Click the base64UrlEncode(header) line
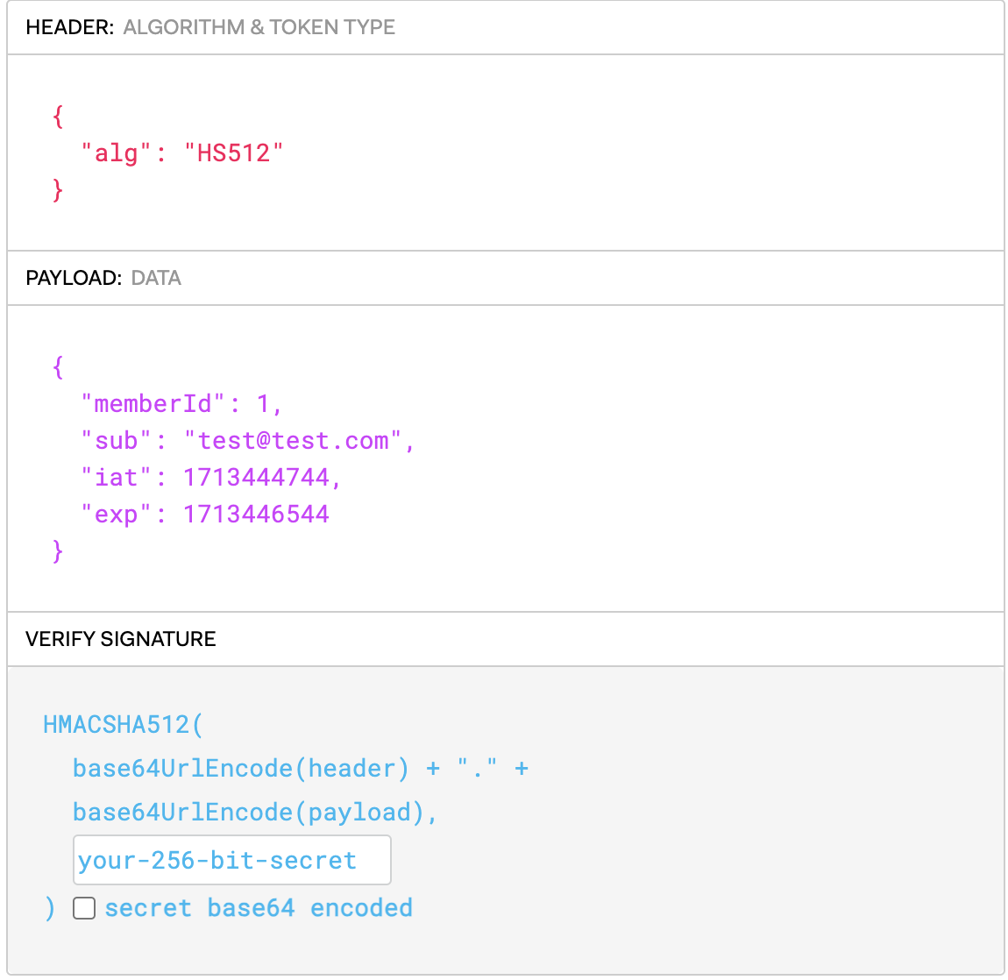Viewport: 1008px width, 980px height. click(x=301, y=769)
